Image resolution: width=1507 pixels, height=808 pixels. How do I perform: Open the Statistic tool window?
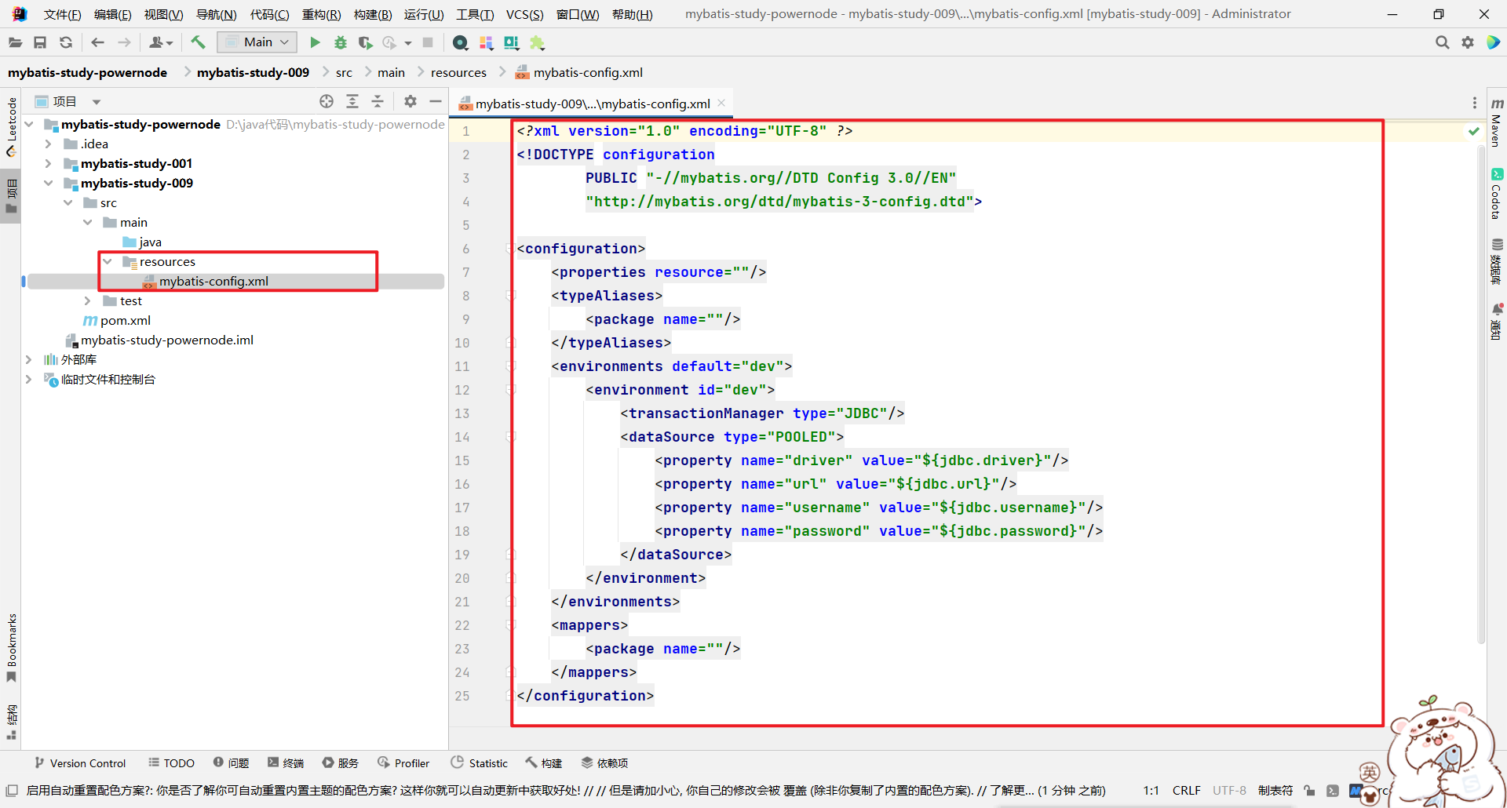480,763
